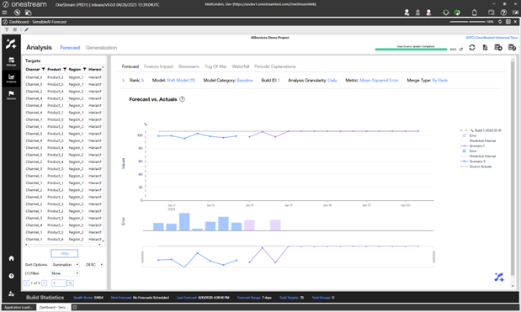This screenshot has width=521, height=312.
Task: Open the DESC sort order dropdown
Action: (x=94, y=265)
